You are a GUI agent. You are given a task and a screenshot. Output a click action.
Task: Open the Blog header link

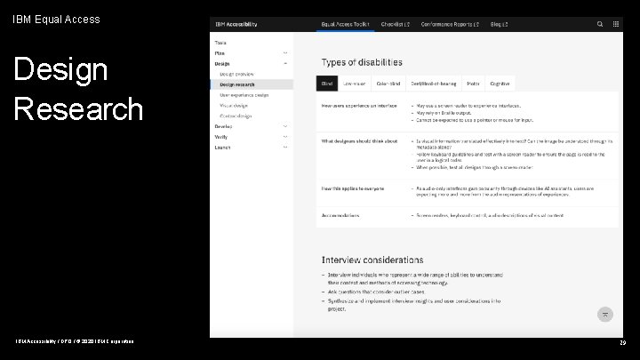click(499, 25)
